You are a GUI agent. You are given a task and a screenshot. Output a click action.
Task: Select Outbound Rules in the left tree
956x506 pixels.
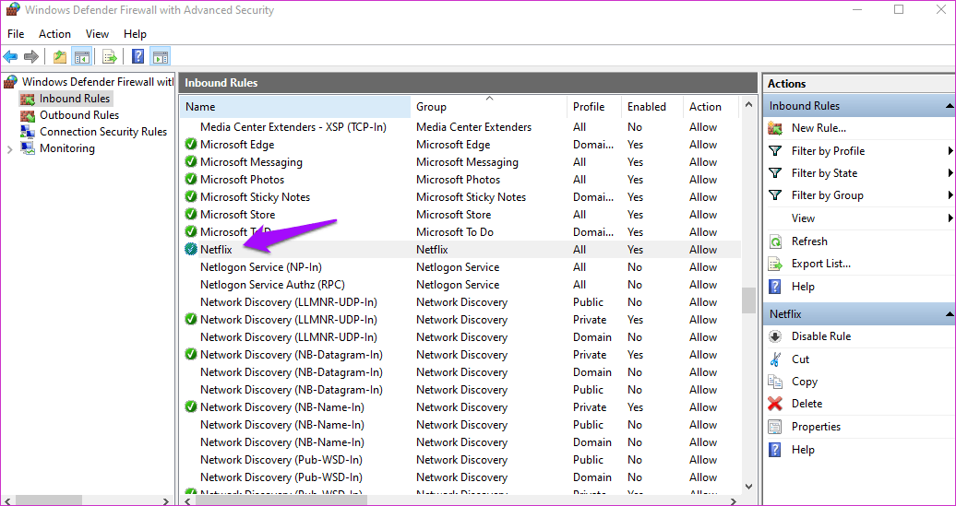coord(78,115)
